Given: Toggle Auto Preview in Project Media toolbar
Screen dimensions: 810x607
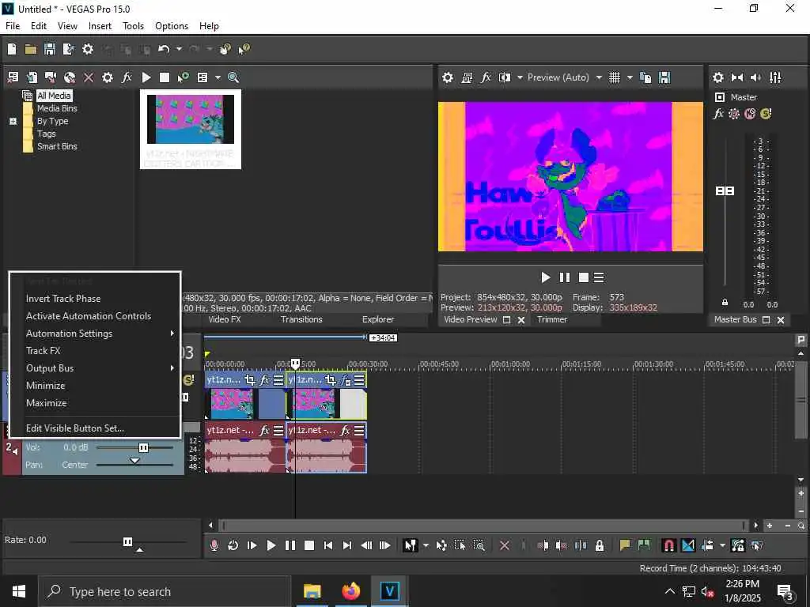Looking at the screenshot, I should click(184, 77).
